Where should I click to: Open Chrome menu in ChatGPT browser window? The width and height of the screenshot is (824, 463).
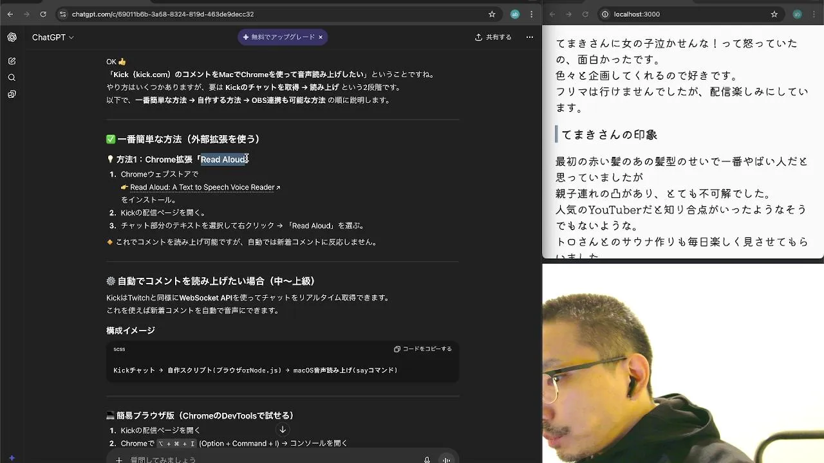(x=532, y=14)
